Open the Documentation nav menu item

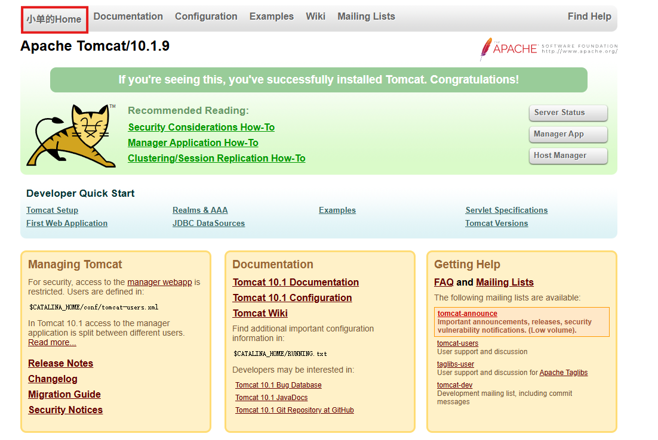click(x=128, y=17)
